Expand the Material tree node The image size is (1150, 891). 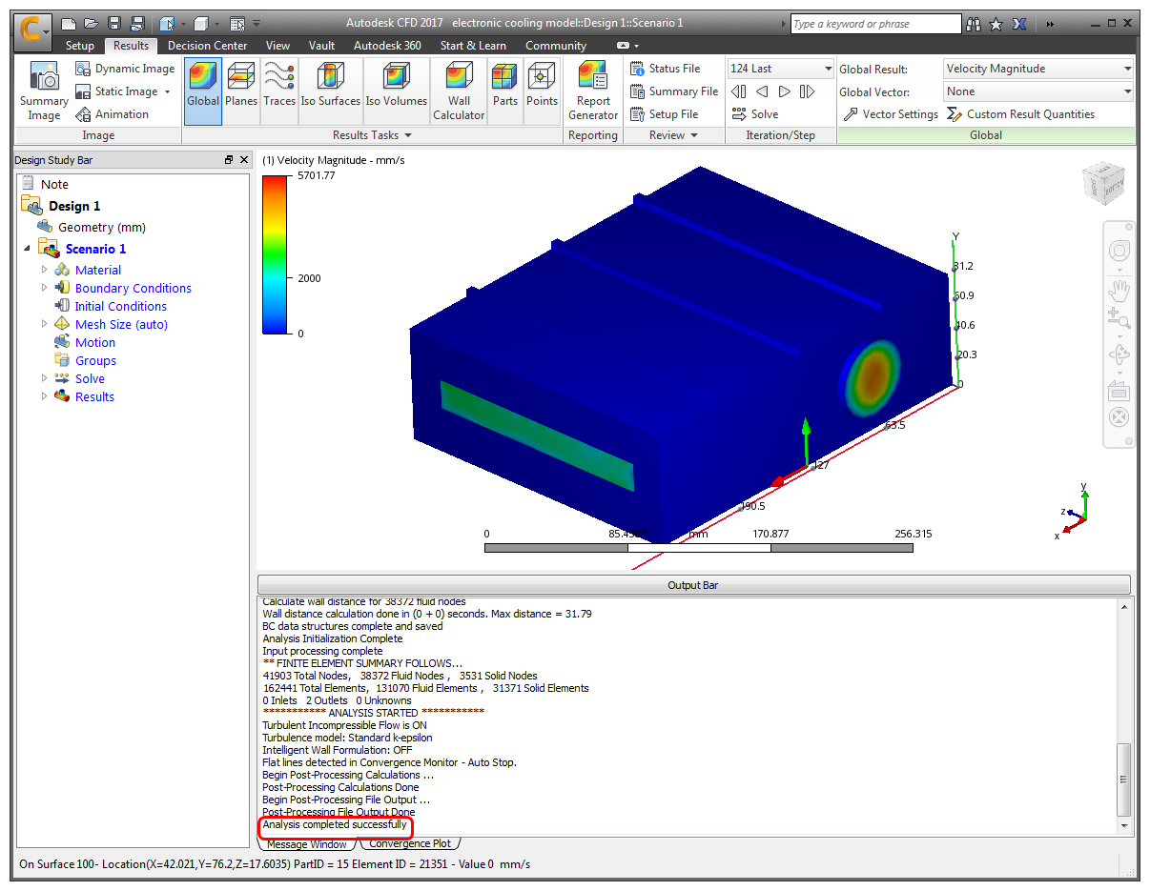pyautogui.click(x=44, y=270)
